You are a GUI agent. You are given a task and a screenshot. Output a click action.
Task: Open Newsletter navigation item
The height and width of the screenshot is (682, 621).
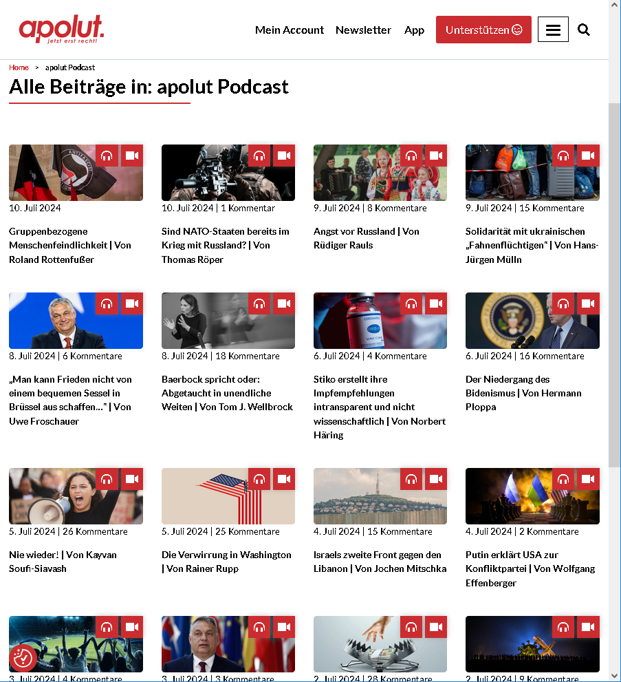coord(363,30)
